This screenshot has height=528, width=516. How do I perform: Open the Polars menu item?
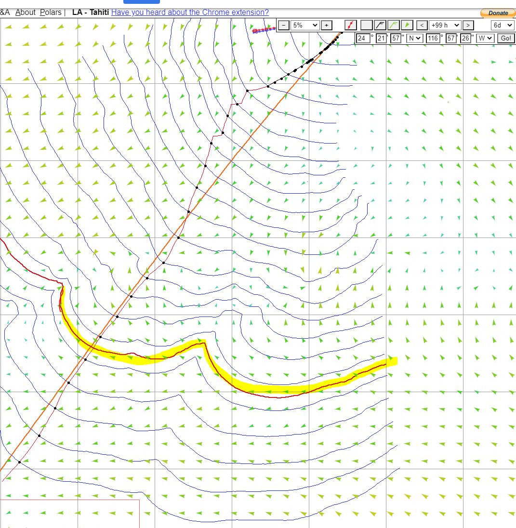click(51, 12)
